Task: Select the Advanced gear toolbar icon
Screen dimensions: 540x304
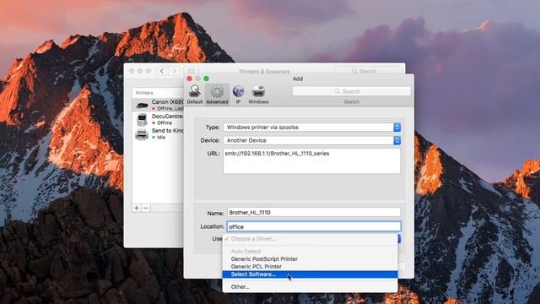Action: tap(217, 94)
